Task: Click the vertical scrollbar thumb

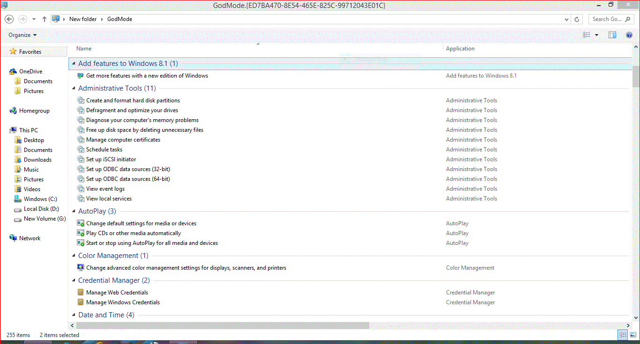Action: [x=636, y=77]
